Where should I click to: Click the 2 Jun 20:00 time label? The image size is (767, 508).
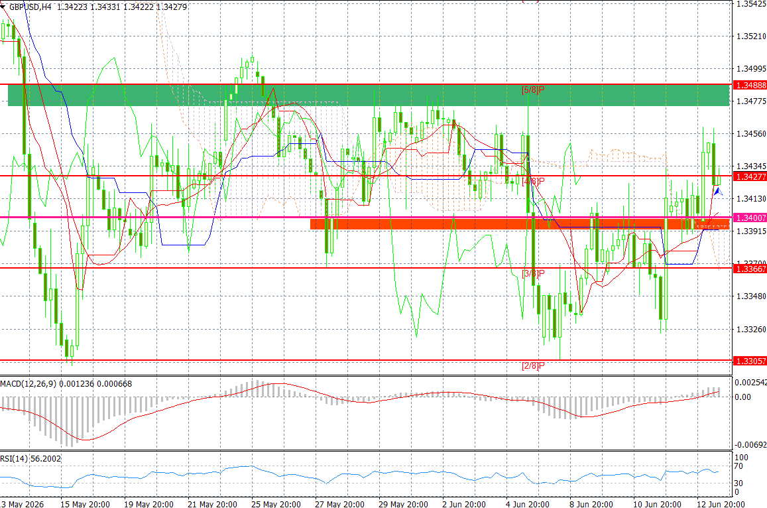[x=464, y=504]
